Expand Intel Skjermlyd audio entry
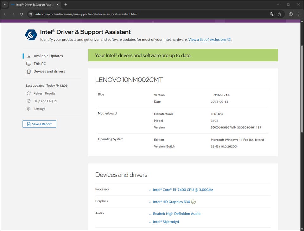The image size is (304, 231). click(166, 222)
